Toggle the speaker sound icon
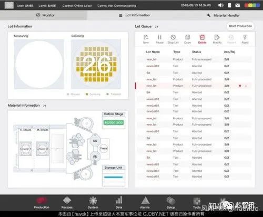Image resolution: width=263 pixels, height=217 pixels. tap(221, 5)
